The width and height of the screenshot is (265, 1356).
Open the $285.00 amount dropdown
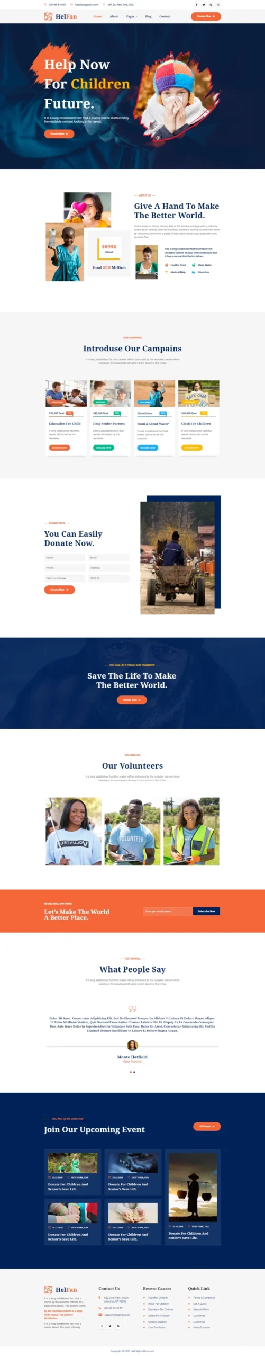pos(109,578)
